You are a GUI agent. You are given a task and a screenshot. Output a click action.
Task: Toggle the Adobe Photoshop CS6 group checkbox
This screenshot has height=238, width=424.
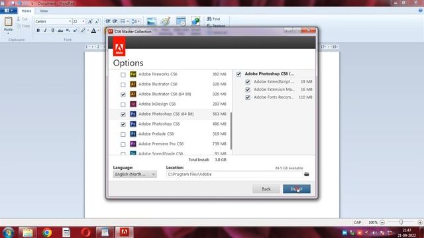(x=238, y=74)
